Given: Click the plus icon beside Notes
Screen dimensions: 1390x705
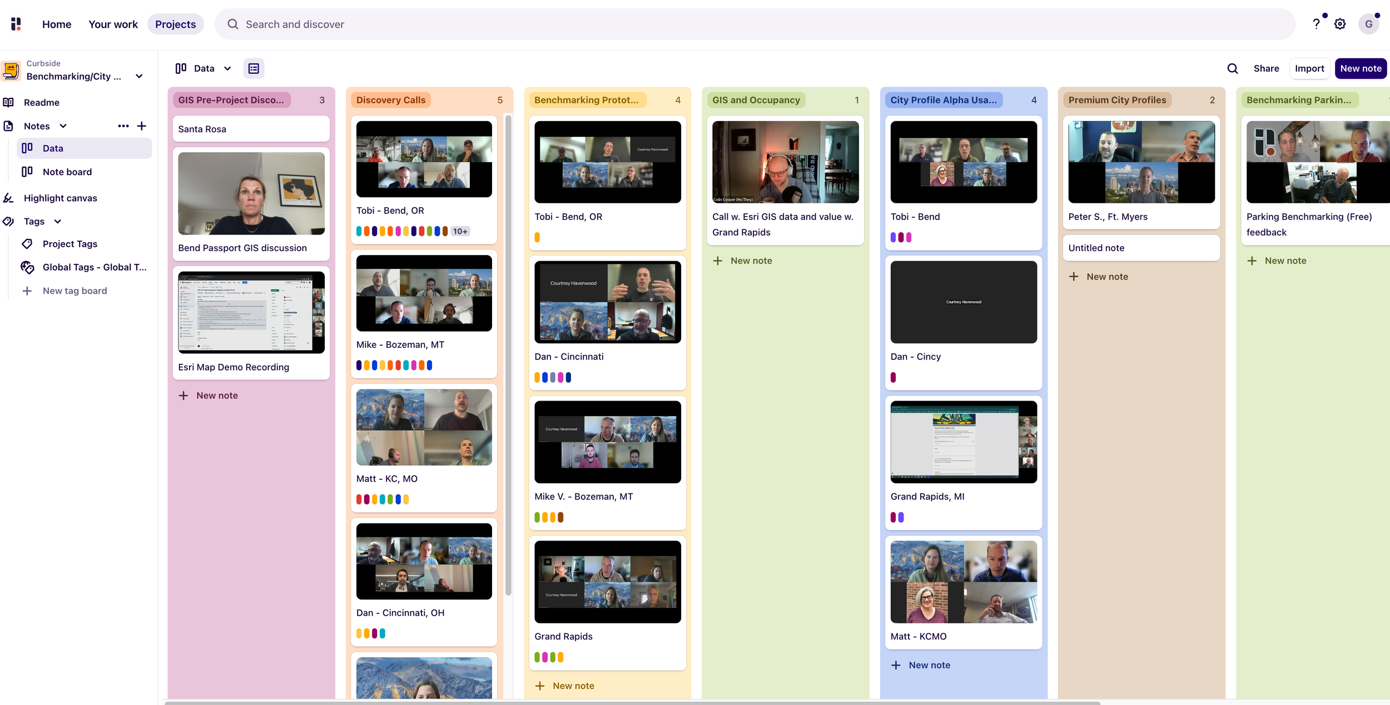Looking at the screenshot, I should [x=142, y=126].
